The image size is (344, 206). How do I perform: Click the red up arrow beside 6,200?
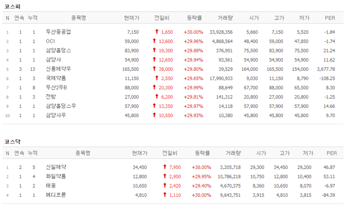[x=156, y=96]
